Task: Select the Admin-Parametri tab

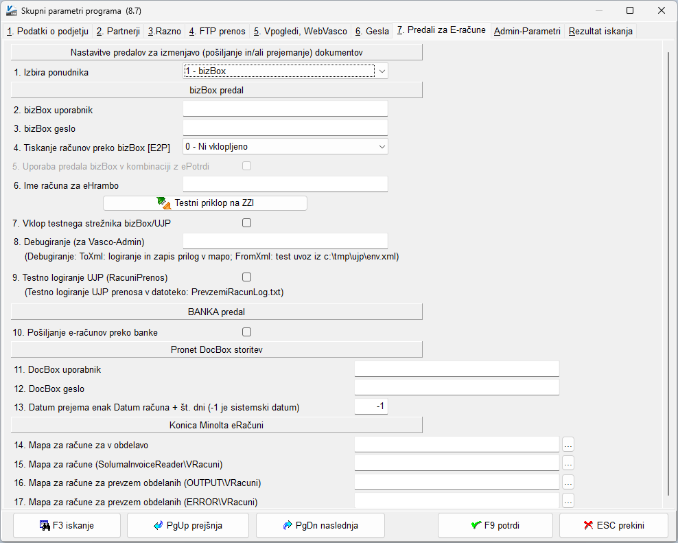Action: 527,31
